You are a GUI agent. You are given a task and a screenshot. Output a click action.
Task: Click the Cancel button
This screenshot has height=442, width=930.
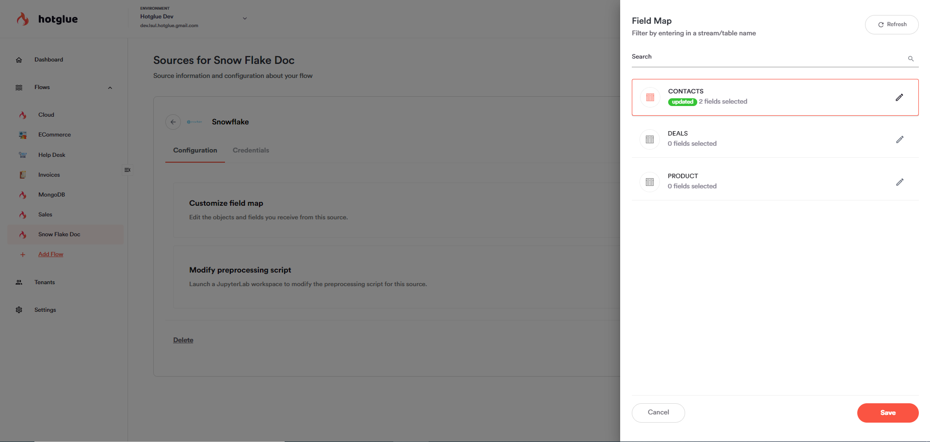click(x=658, y=412)
